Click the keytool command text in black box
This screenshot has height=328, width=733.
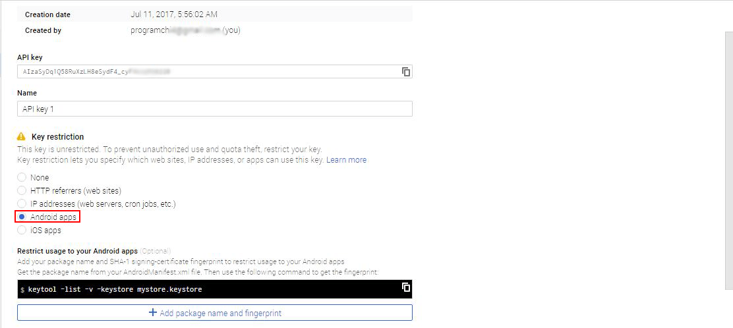click(x=115, y=290)
